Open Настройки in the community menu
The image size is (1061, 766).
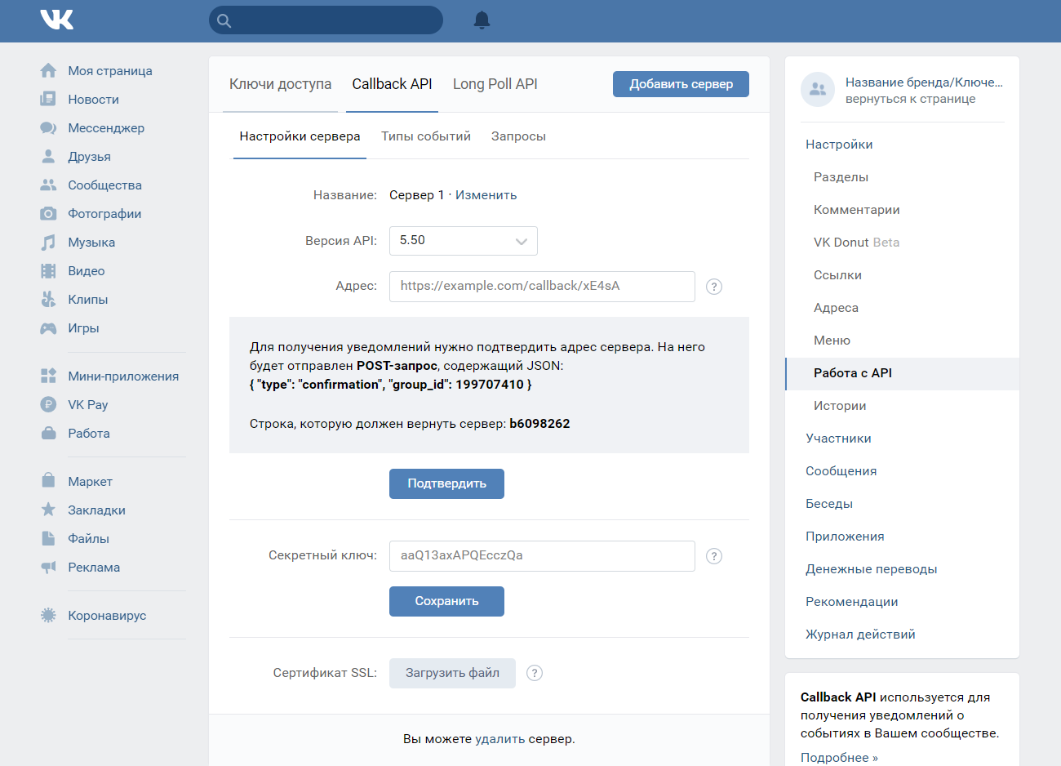[x=902, y=145]
